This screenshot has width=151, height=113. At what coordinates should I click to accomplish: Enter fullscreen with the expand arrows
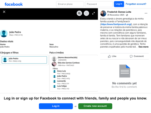(94, 13)
